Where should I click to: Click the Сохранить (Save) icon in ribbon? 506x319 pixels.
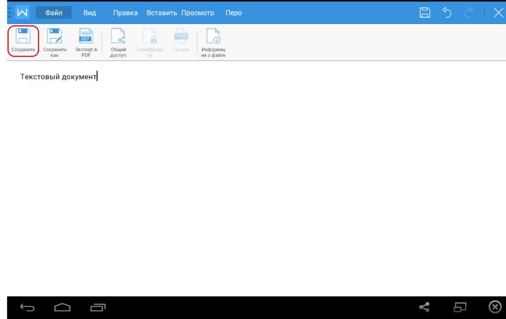[23, 38]
